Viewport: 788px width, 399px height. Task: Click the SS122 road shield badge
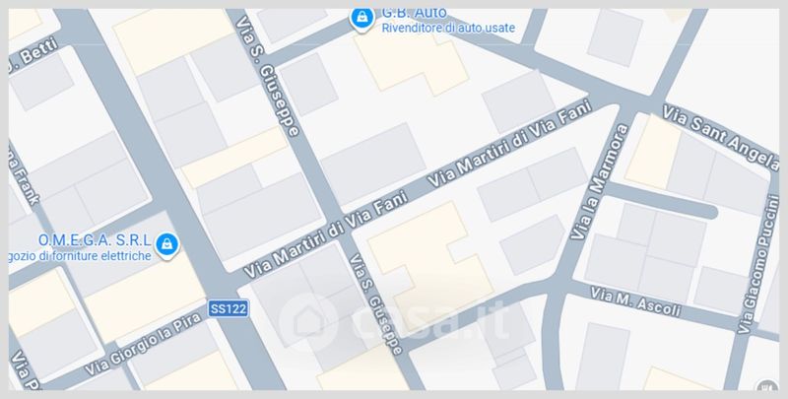pos(229,308)
